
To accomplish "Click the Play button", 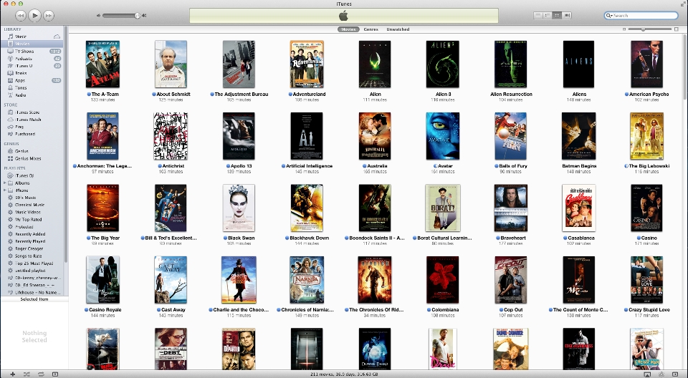I will (34, 15).
